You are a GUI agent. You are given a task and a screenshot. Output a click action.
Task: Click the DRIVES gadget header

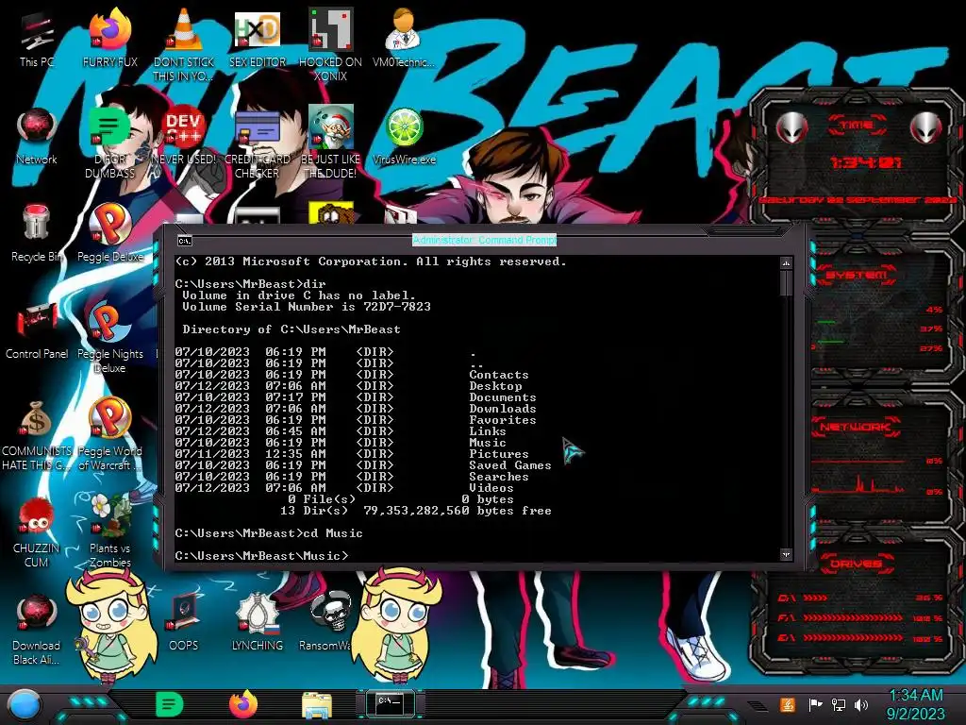pyautogui.click(x=857, y=565)
